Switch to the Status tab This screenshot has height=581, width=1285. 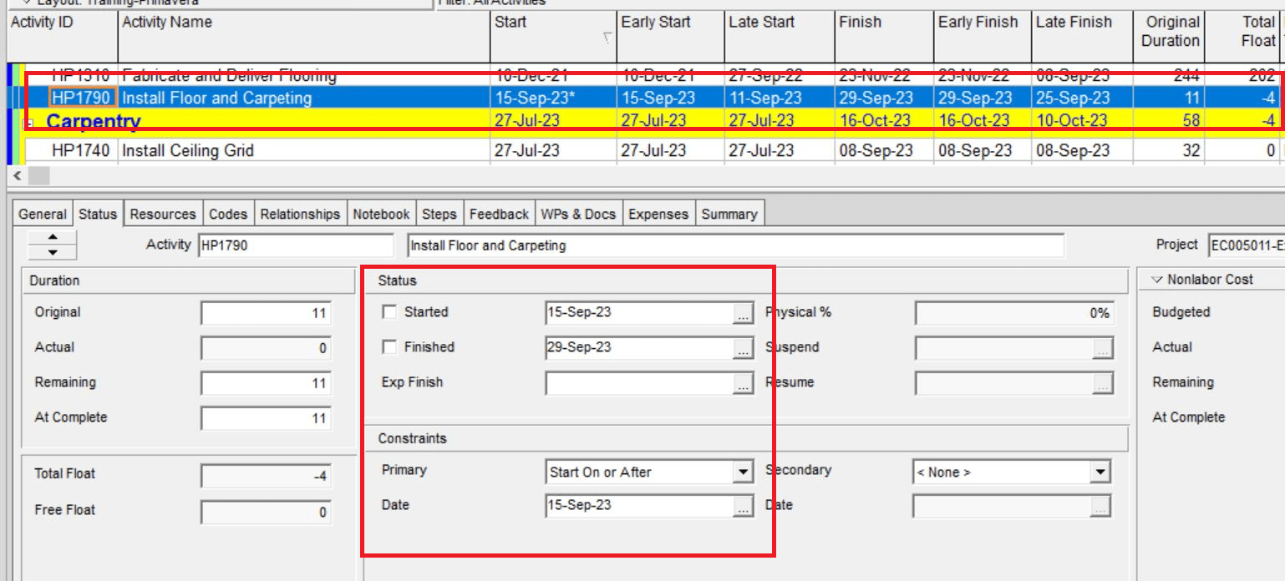pyautogui.click(x=98, y=214)
